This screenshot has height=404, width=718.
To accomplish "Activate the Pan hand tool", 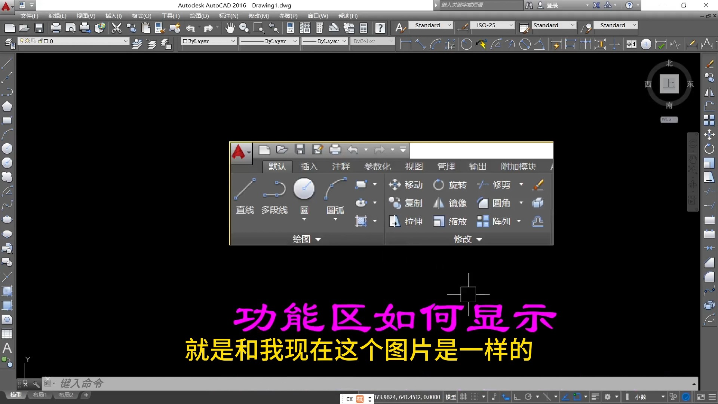I will [230, 28].
